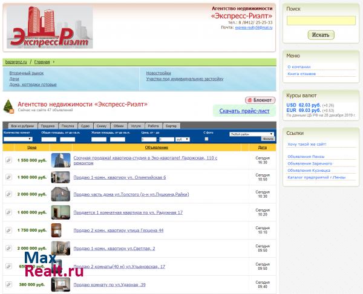The image size is (363, 294).
Task: Open 'Объявления Кузнецка' link
Action: coord(309,171)
